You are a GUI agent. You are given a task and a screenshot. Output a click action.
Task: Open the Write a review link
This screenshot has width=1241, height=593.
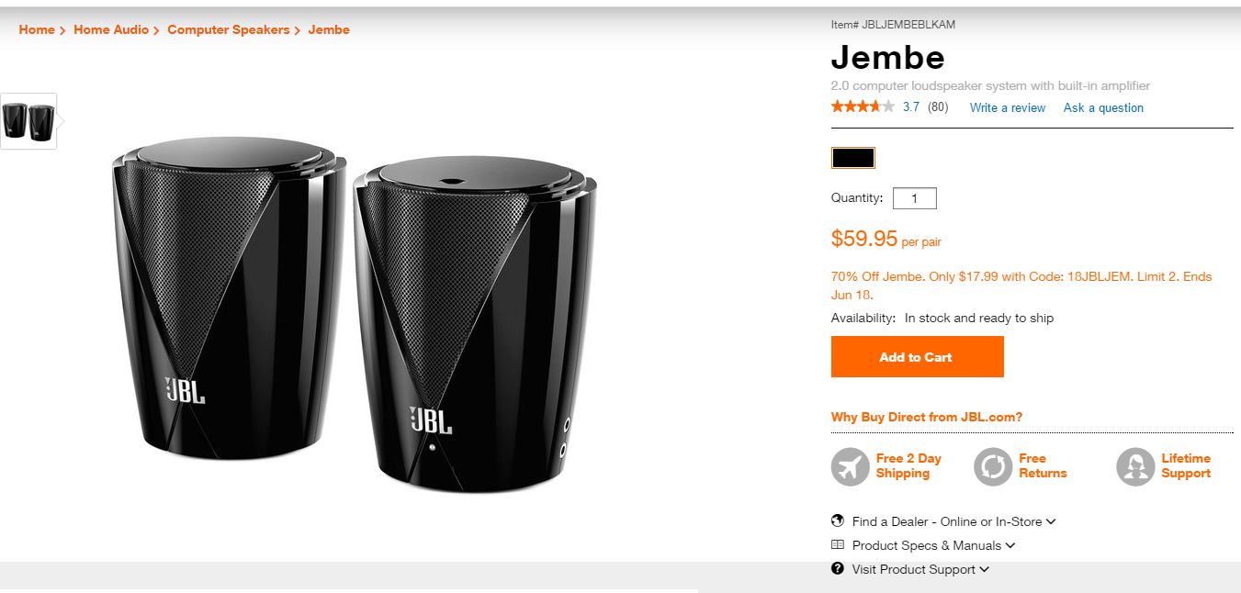[x=1008, y=107]
